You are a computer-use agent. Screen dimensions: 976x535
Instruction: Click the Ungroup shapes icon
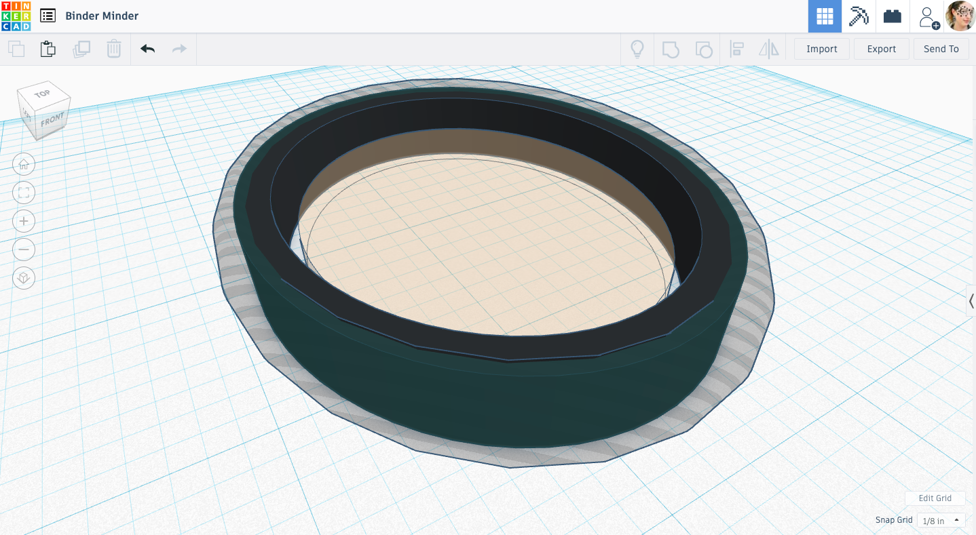tap(704, 49)
